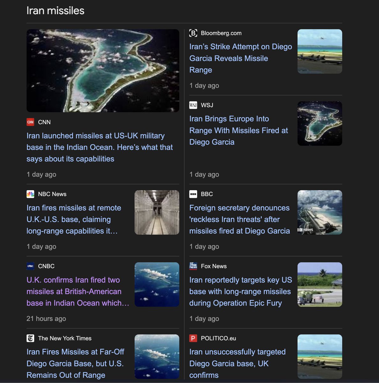
Task: Click '1 day ago' under the WSJ article
Action: tap(204, 175)
